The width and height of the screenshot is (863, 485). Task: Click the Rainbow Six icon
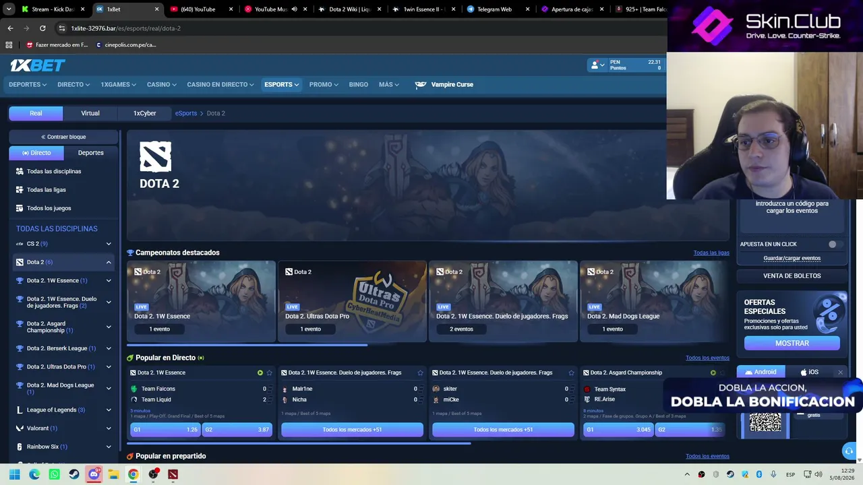20,447
